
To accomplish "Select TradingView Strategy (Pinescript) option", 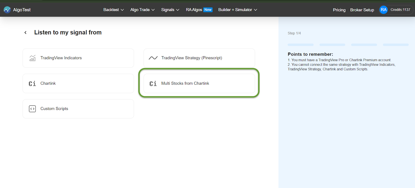I will click(x=199, y=58).
